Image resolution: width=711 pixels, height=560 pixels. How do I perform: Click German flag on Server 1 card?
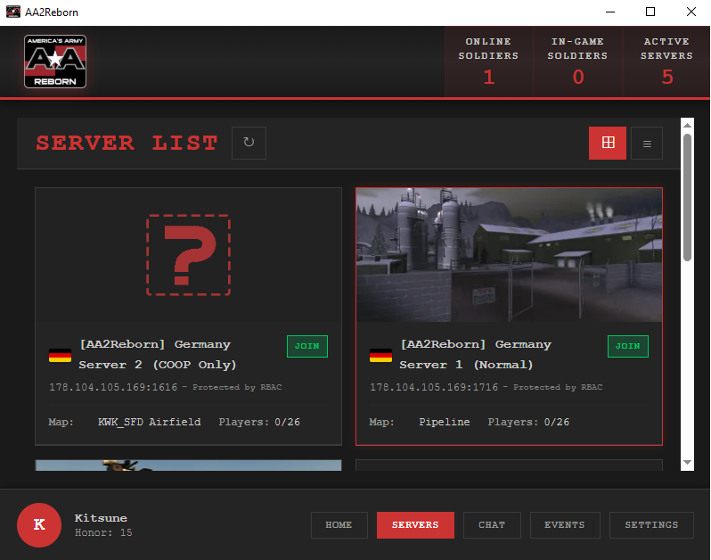pos(381,355)
